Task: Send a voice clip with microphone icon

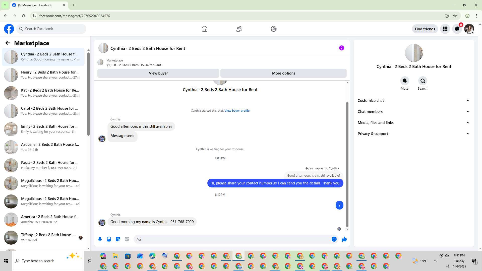Action: pos(100,239)
